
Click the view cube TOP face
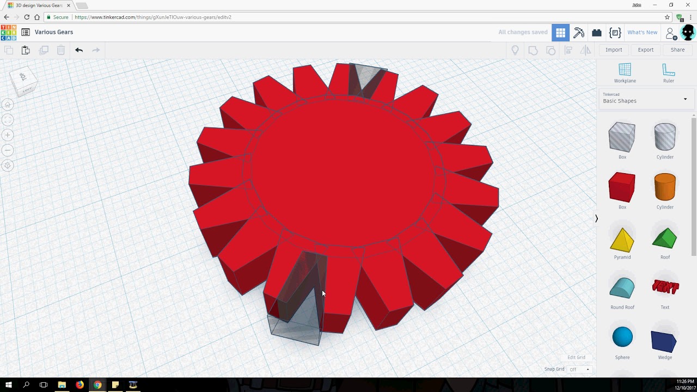(x=23, y=77)
